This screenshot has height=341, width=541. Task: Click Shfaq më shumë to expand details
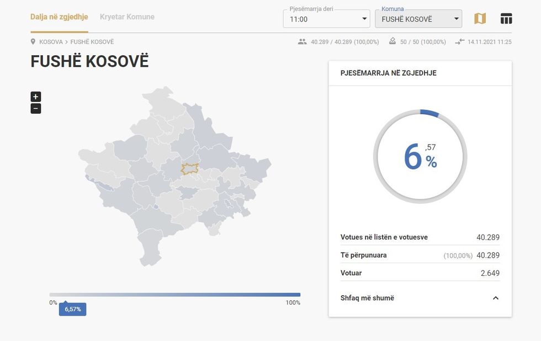(x=367, y=297)
